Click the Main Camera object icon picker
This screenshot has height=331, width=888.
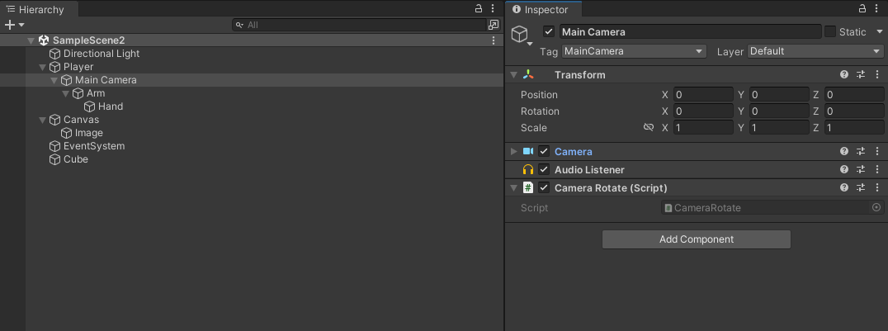click(x=522, y=35)
